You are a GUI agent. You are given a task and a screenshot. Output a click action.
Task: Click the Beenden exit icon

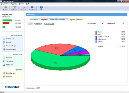(x=4, y=77)
